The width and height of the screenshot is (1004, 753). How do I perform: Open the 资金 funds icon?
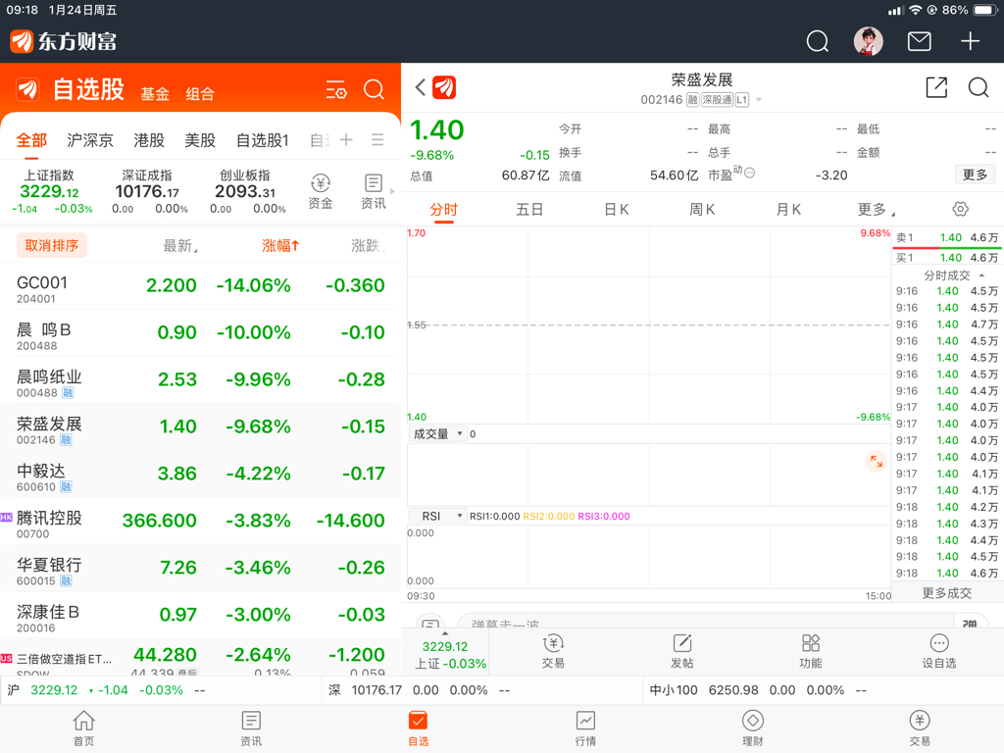321,191
